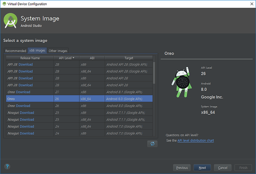Download API 28 x86_64 Google APIs image
The width and height of the screenshot is (256, 174).
(26, 71)
